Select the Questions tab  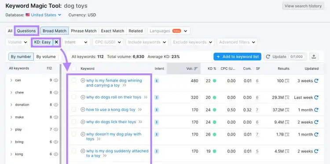(26, 31)
